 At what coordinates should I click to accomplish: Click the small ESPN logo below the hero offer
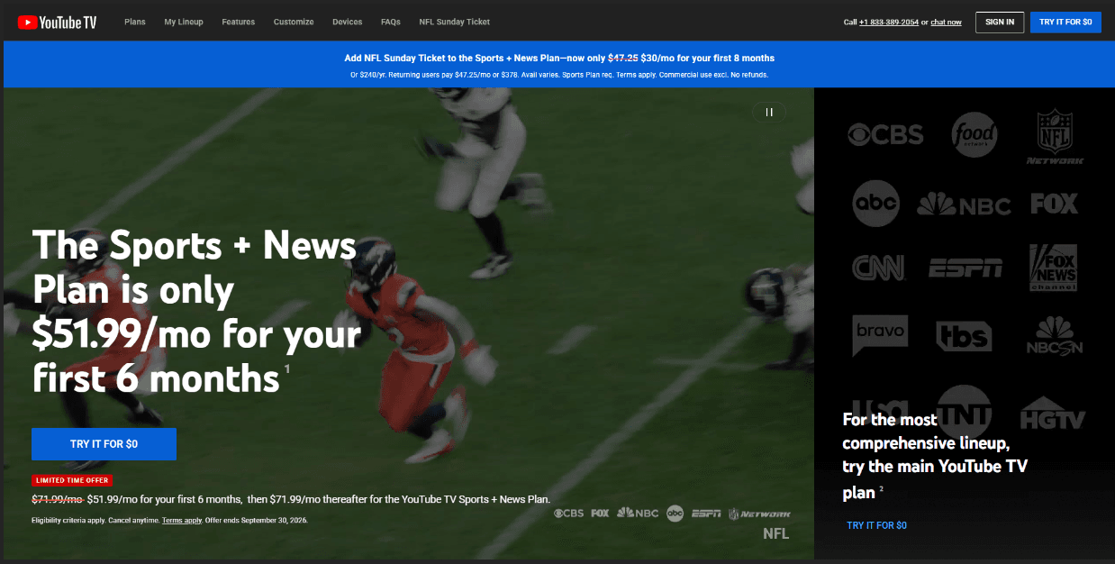[x=705, y=514]
